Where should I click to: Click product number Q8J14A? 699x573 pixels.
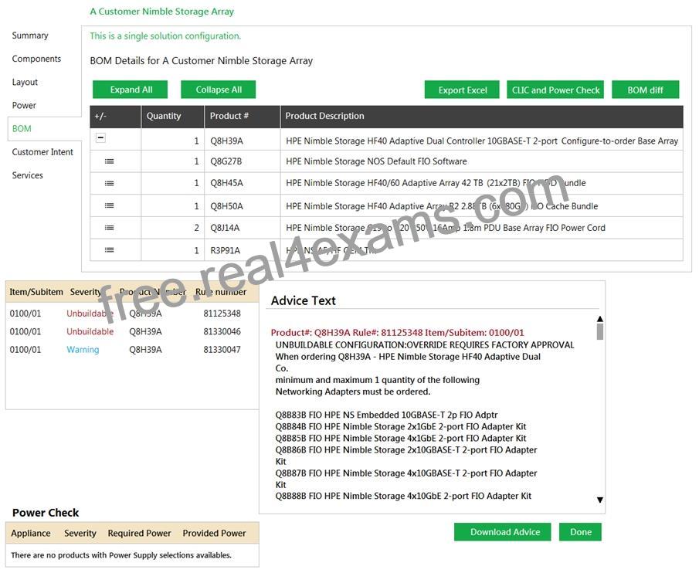point(225,228)
